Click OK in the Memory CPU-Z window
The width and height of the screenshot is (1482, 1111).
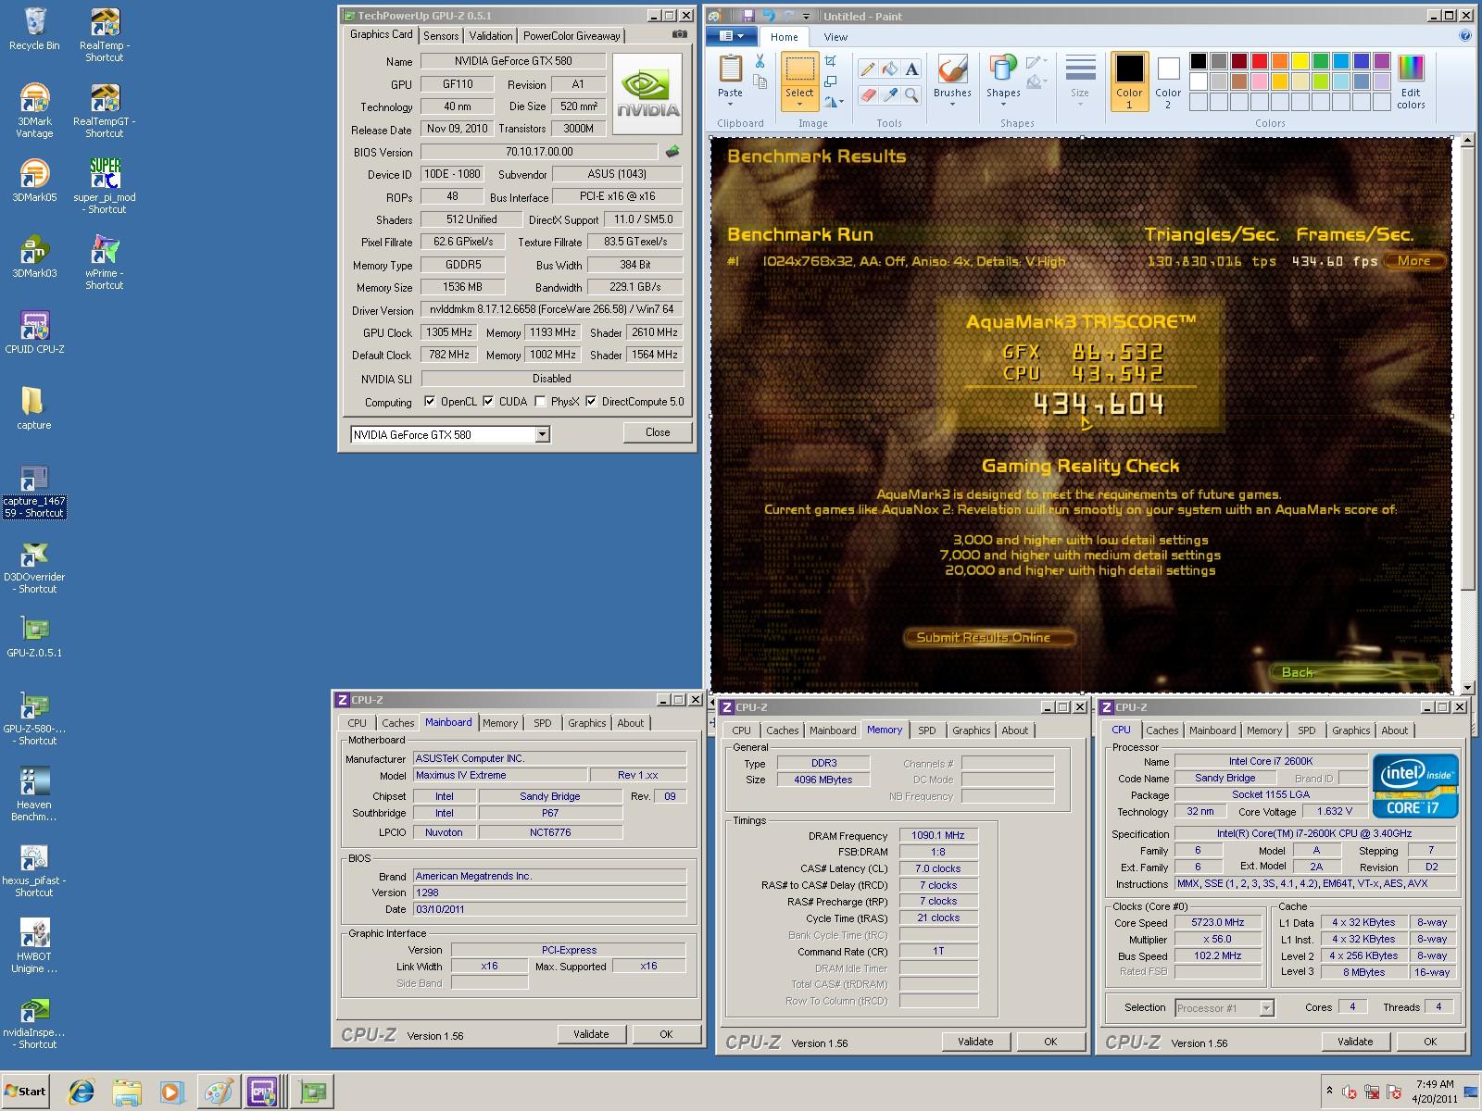point(1050,1042)
